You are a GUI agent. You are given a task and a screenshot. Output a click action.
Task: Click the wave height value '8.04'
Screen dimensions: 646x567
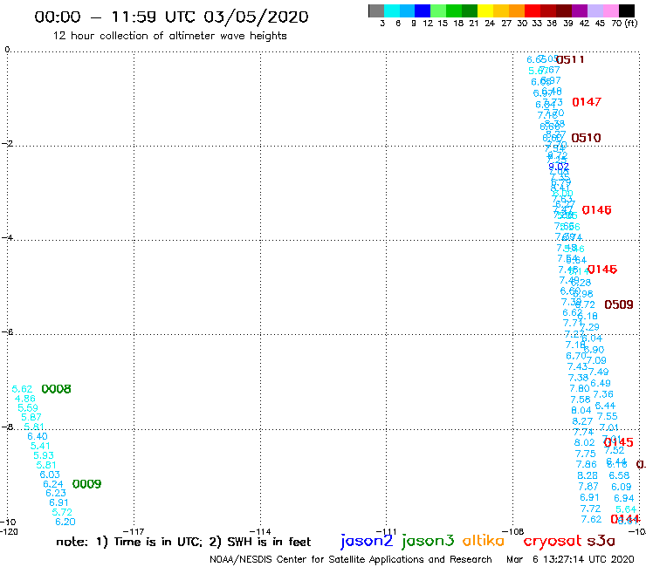point(581,411)
